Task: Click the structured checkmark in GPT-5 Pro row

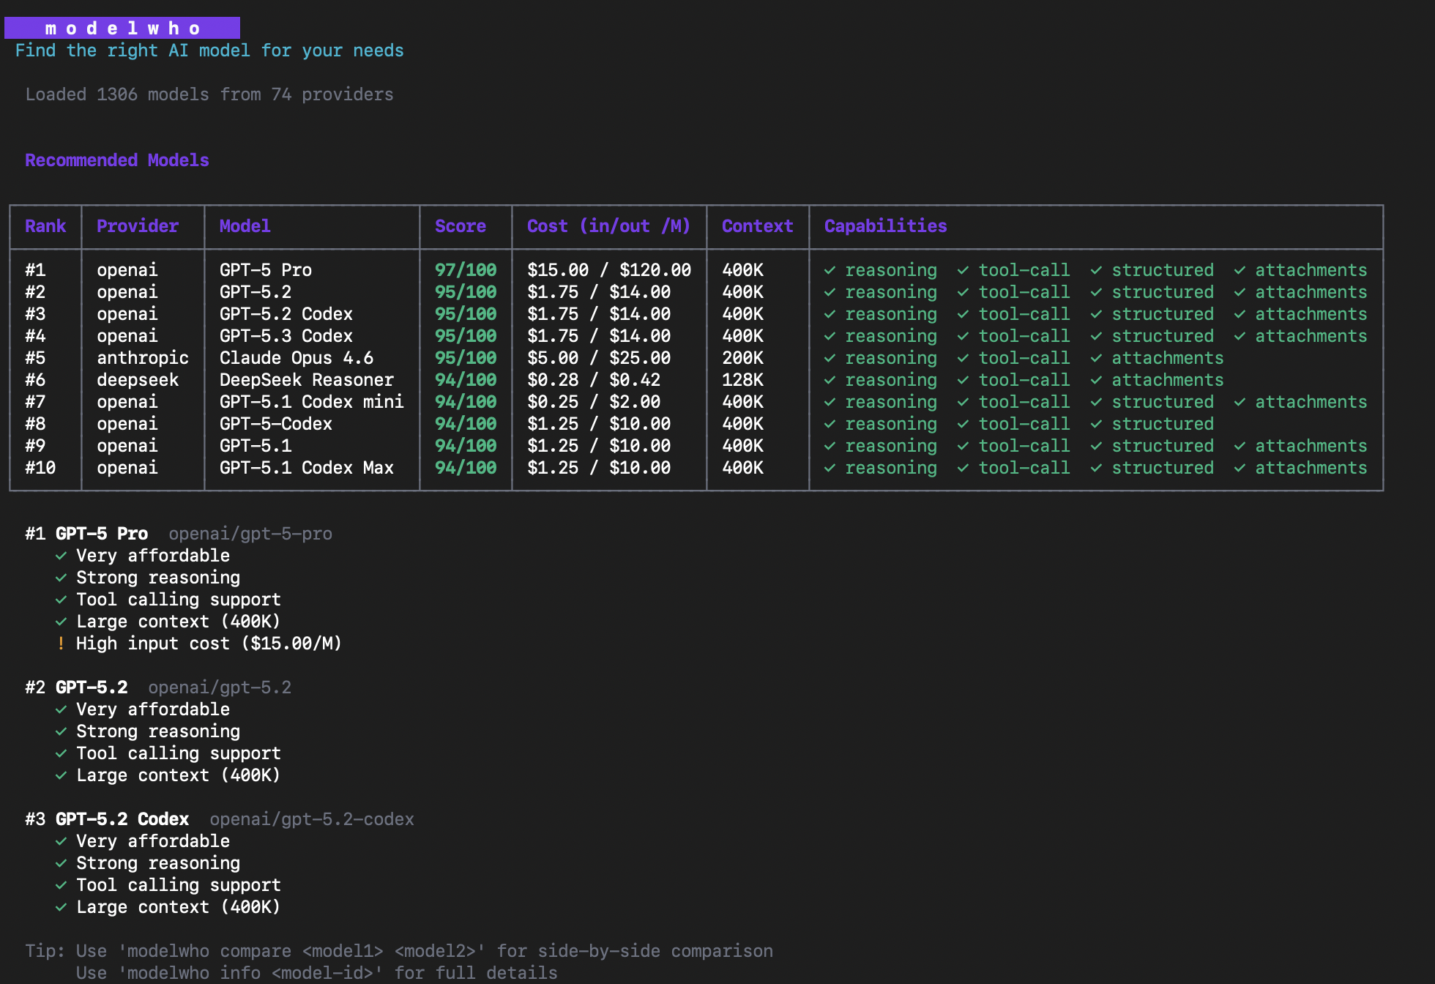Action: coord(1096,270)
